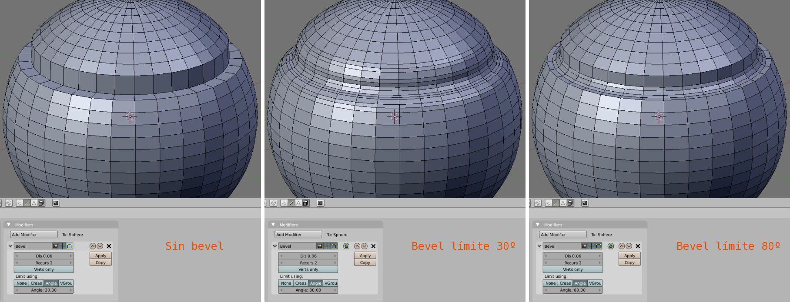Move Bevel modifier up in Bevel límite 80º panel
Screen dimensions: 790x302
622,246
